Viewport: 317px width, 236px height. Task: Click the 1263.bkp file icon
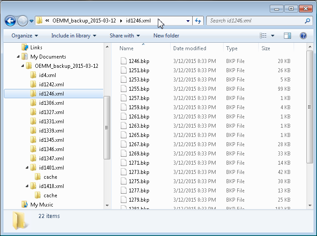tap(123, 126)
